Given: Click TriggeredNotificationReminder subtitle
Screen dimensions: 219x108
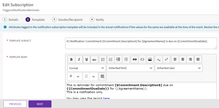Looking at the screenshot, I should [x=21, y=10].
